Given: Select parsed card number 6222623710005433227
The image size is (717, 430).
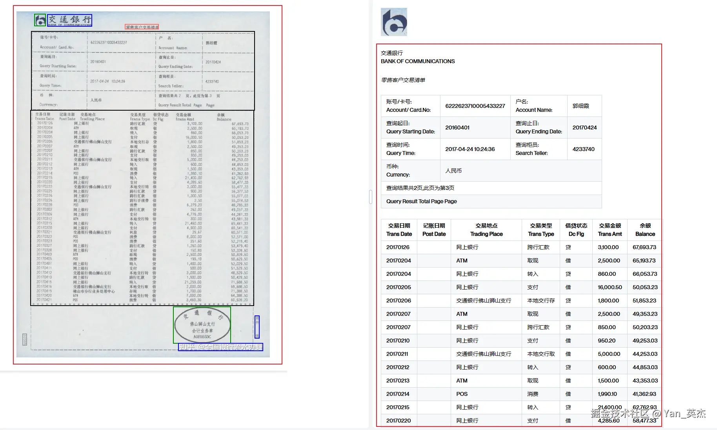Looking at the screenshot, I should (475, 106).
